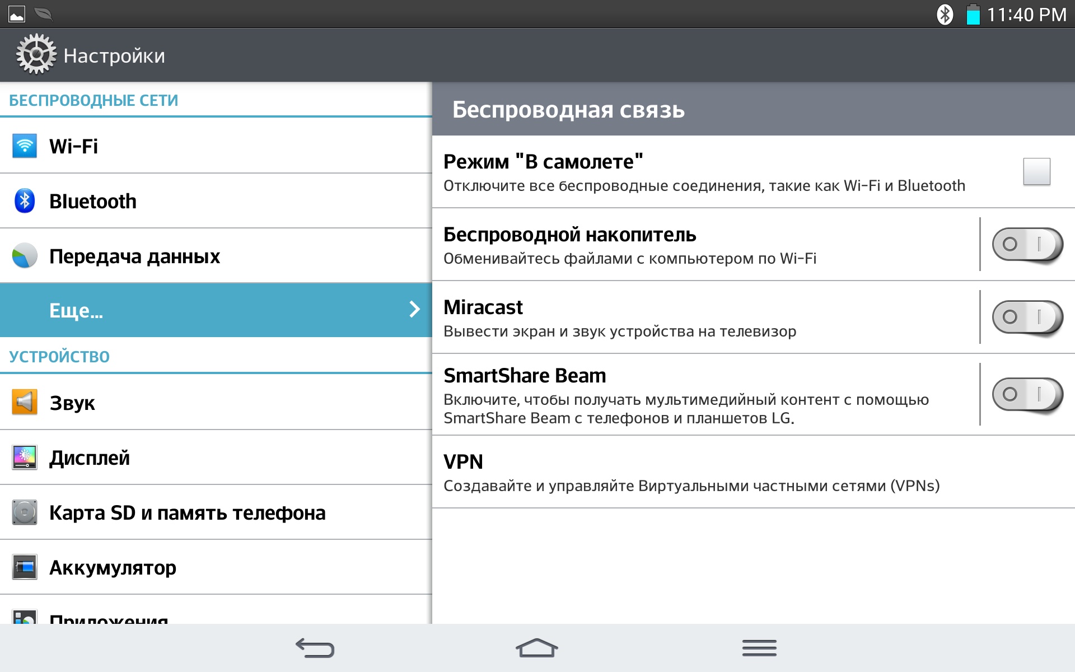Tap the Bluetooth icon in settings list

[x=25, y=201]
